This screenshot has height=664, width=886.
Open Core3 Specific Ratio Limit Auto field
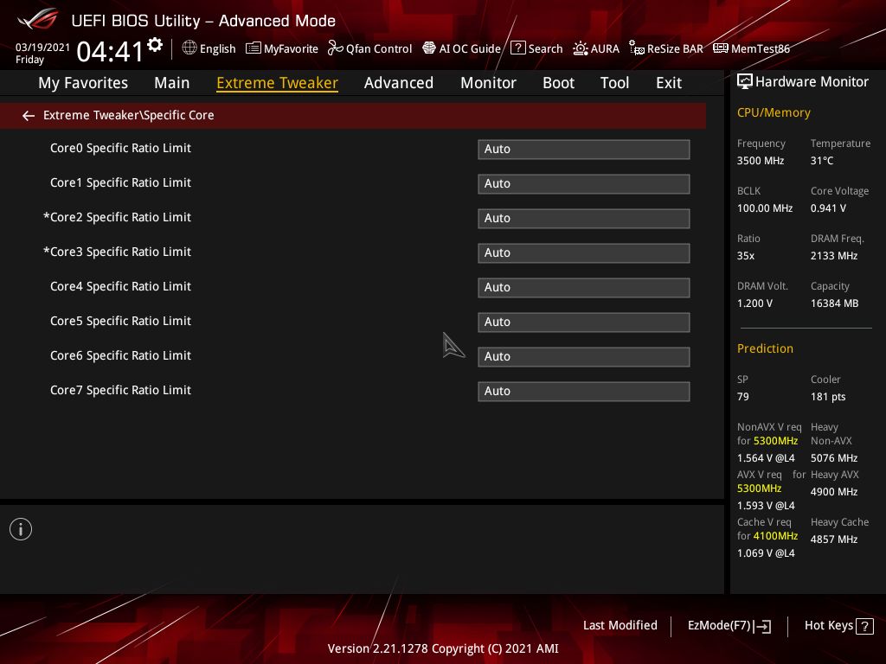coord(584,253)
